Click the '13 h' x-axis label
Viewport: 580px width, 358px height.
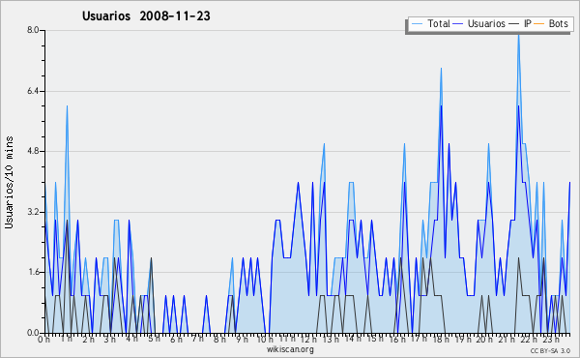331,340
